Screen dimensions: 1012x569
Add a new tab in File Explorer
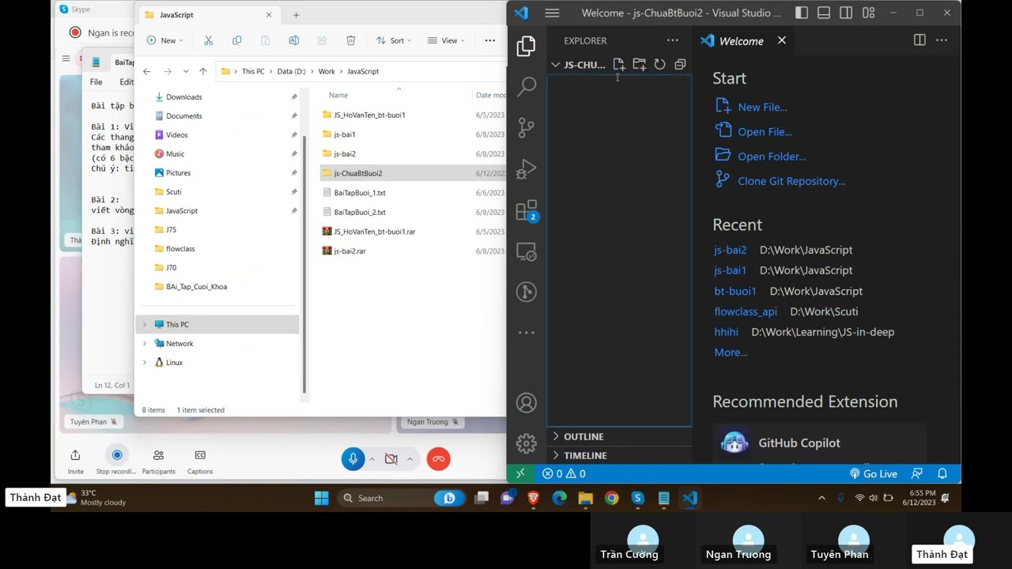tap(296, 15)
